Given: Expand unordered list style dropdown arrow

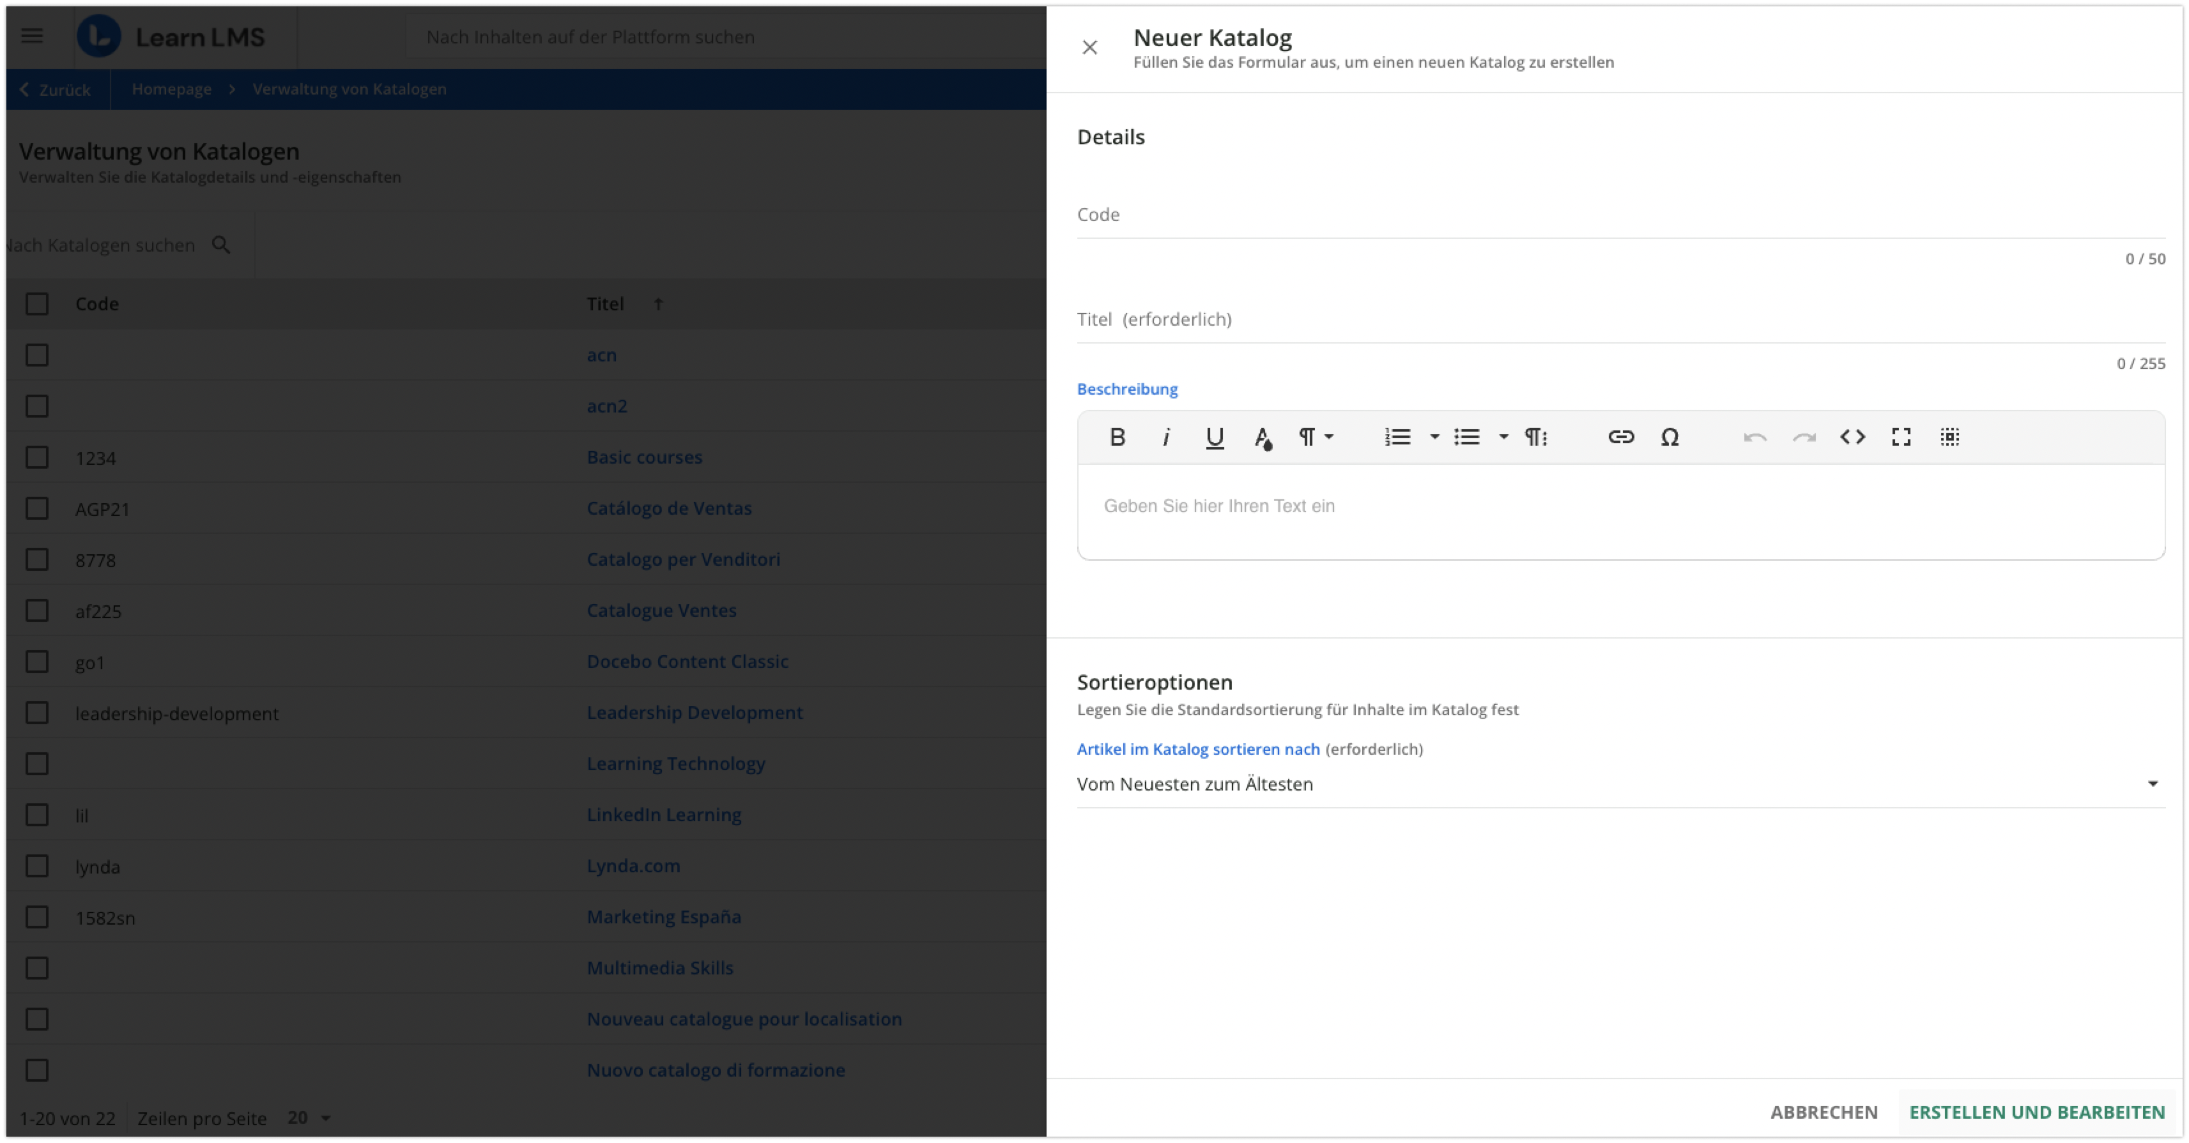Looking at the screenshot, I should click(x=1503, y=437).
